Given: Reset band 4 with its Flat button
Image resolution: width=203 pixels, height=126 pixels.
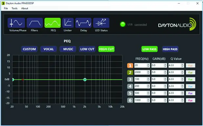Looking at the screenshot, I should pyautogui.click(x=191, y=87).
